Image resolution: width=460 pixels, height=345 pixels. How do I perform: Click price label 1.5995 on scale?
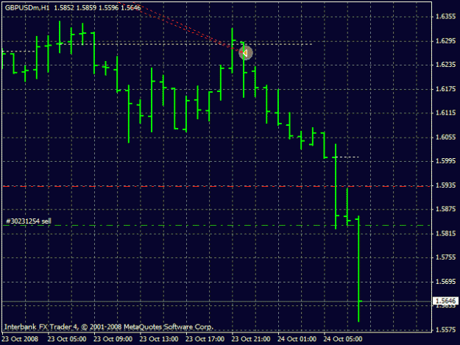pos(445,161)
